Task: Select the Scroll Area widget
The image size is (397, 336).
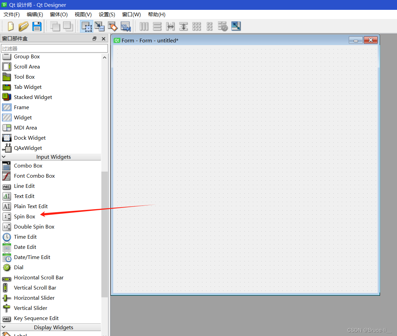Action: 51,66
